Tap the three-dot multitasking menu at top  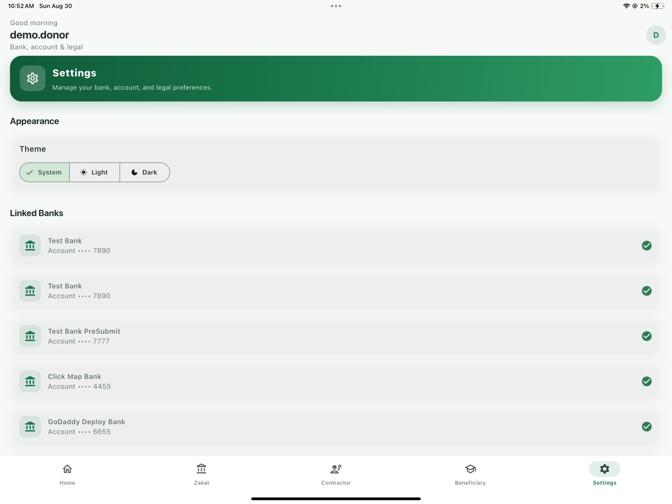point(336,6)
